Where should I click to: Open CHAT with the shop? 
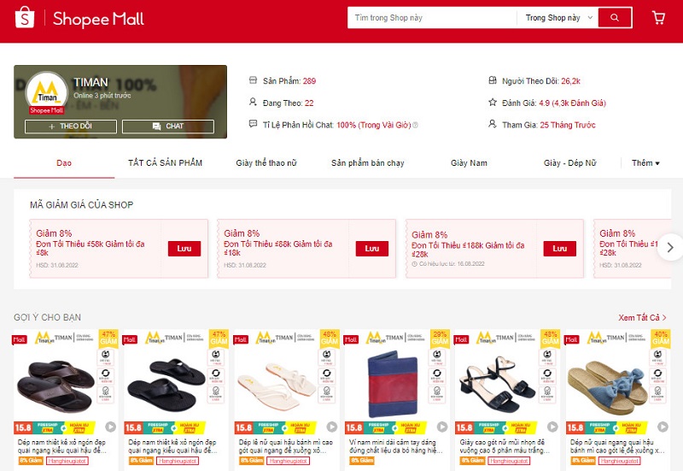(x=168, y=127)
